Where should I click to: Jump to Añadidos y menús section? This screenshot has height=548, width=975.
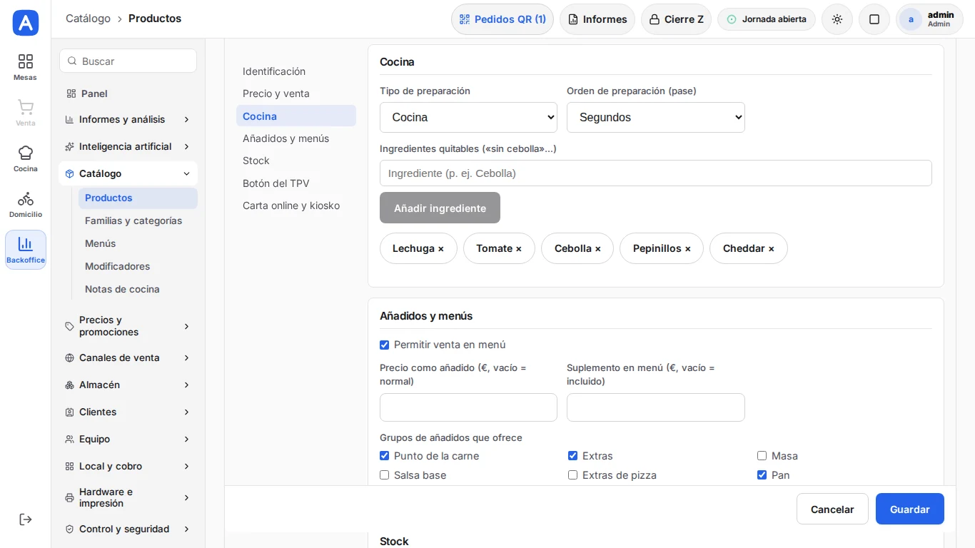(x=296, y=138)
